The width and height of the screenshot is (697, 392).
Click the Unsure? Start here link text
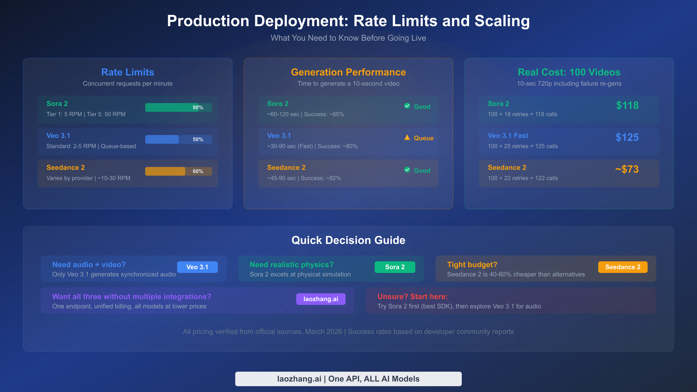coord(413,296)
